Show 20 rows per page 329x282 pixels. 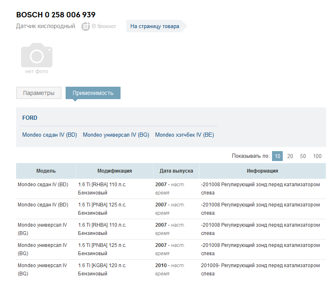(x=290, y=156)
